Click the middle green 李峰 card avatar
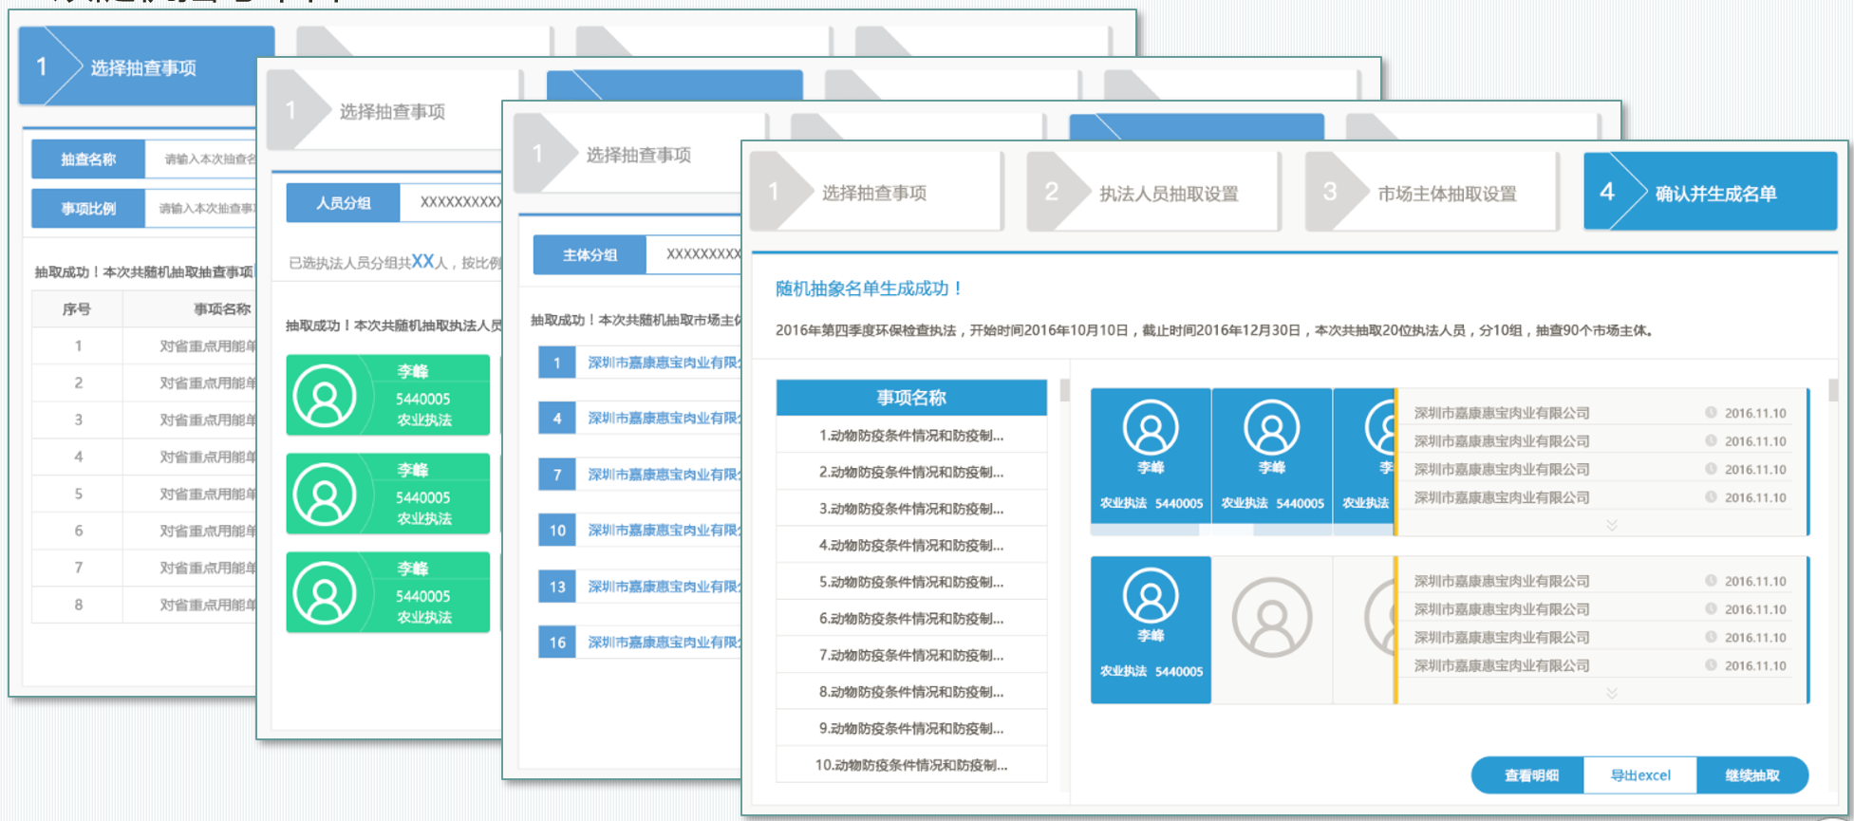The height and width of the screenshot is (821, 1854). point(325,494)
